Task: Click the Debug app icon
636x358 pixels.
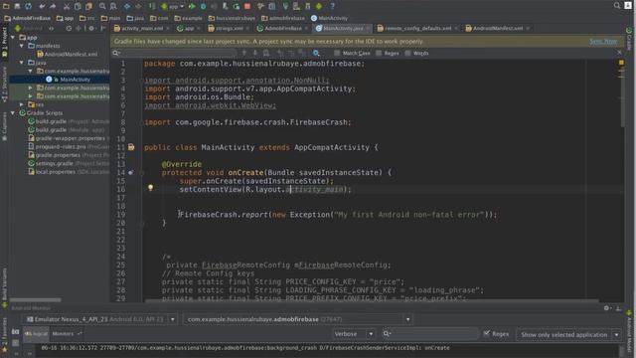Action: pos(203,6)
